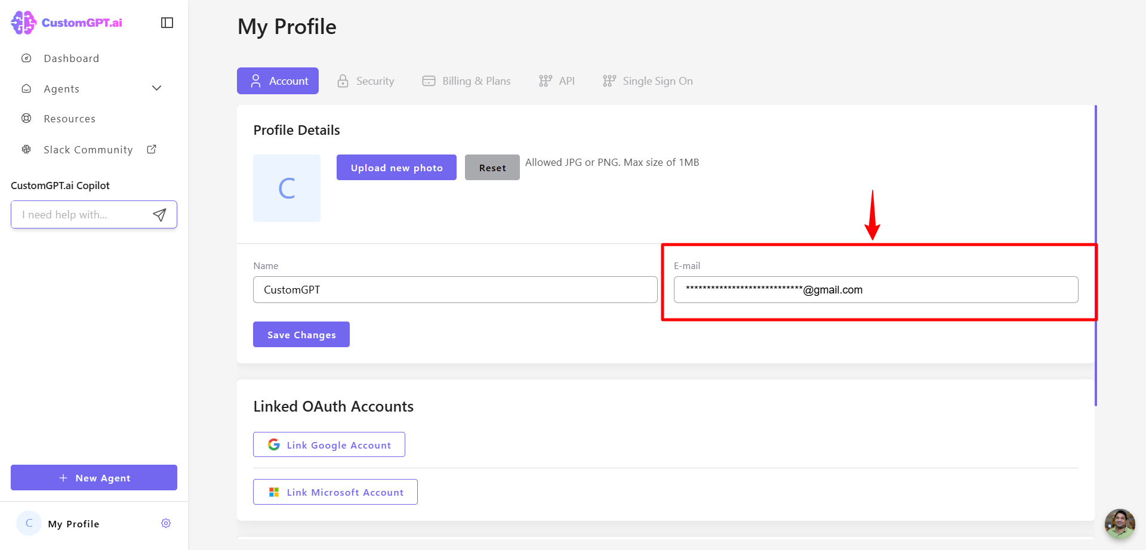This screenshot has width=1146, height=550.
Task: Open My Profile at sidebar bottom
Action: coord(73,524)
